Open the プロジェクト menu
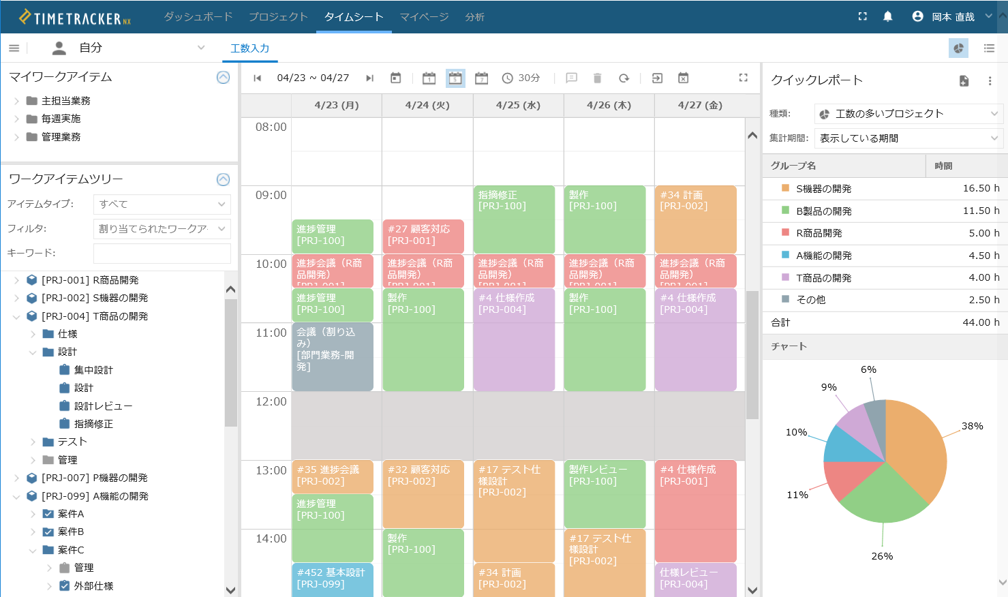1008x597 pixels. coord(278,16)
